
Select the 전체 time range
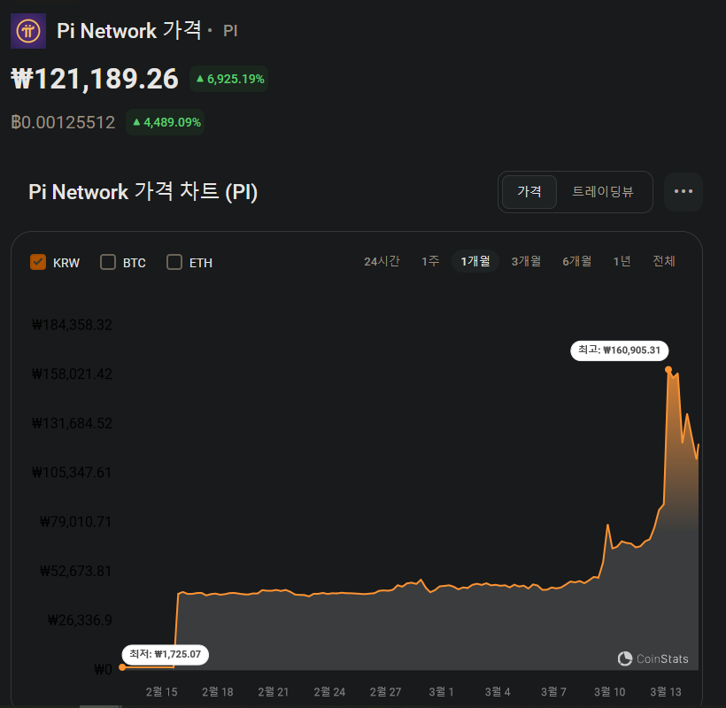click(x=663, y=261)
